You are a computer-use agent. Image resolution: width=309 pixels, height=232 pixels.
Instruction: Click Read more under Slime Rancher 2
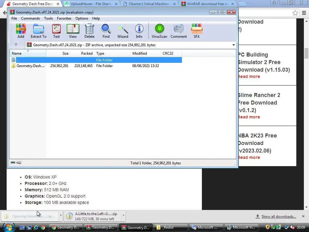(249, 117)
